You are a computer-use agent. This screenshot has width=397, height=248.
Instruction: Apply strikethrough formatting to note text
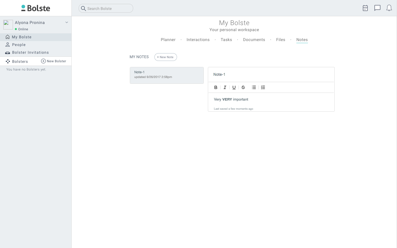point(243,87)
